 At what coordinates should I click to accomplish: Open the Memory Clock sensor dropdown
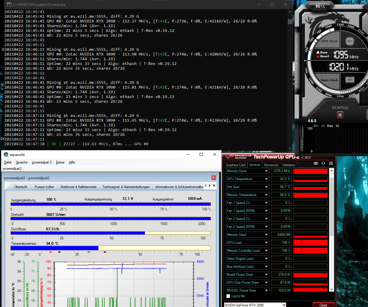[267, 171]
